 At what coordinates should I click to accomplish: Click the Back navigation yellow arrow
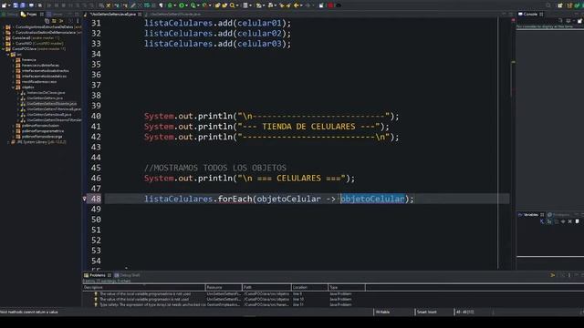click(x=296, y=5)
